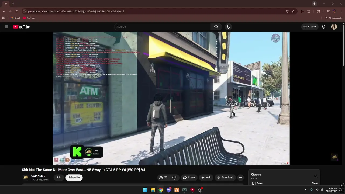Close the Queue panel

coord(315,176)
